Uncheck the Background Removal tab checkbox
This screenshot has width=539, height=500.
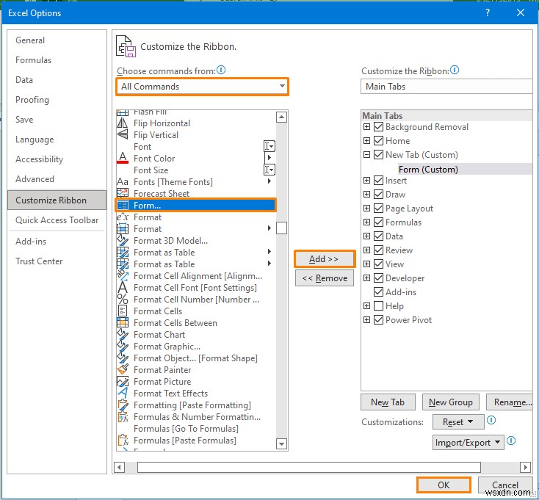(378, 127)
